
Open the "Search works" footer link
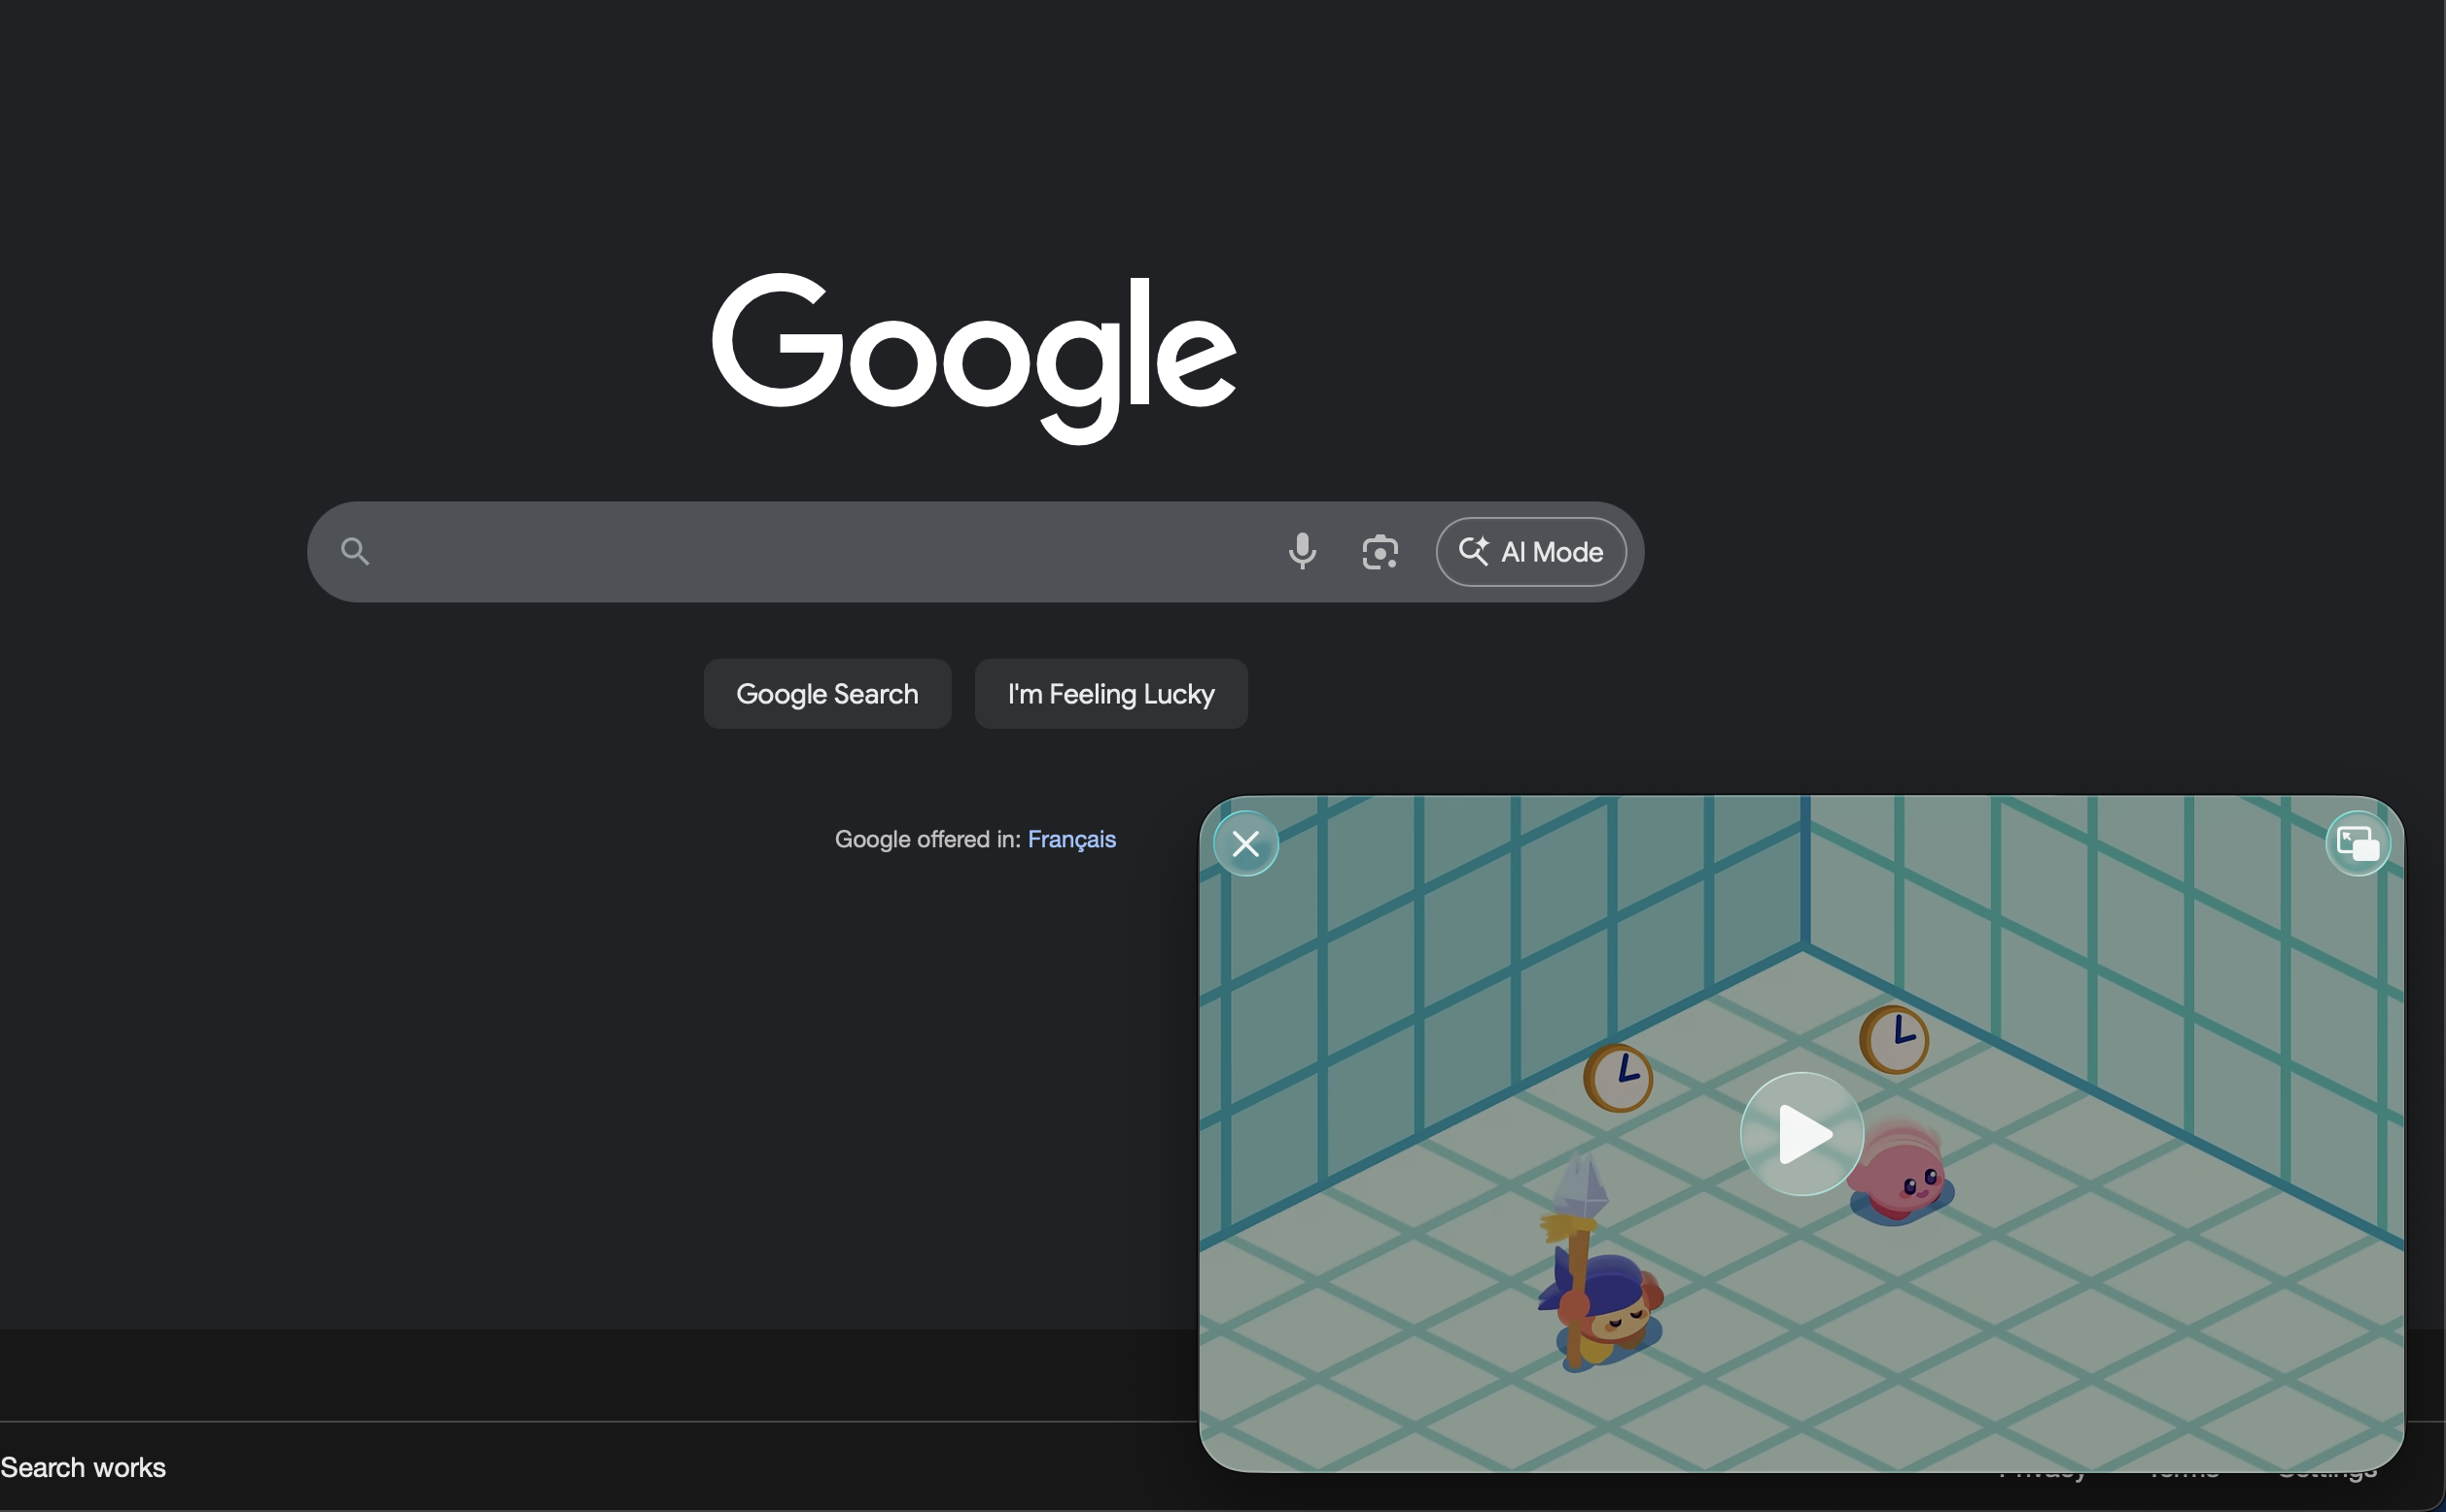pos(83,1467)
